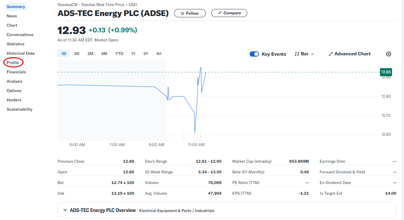This screenshot has height=220, width=404.
Task: Switch chart to 6M range
Action: (104, 54)
